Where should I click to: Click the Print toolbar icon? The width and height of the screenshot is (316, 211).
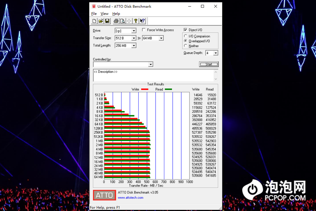(116, 21)
